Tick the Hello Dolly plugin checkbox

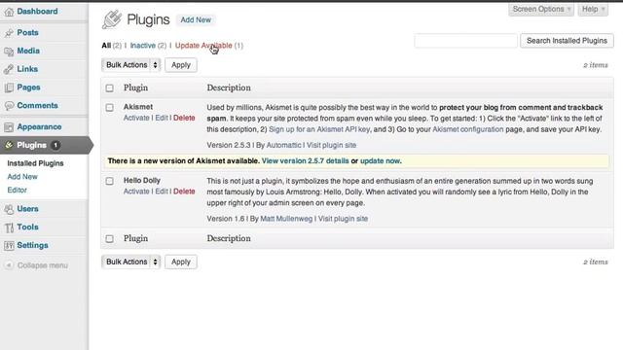pos(110,181)
